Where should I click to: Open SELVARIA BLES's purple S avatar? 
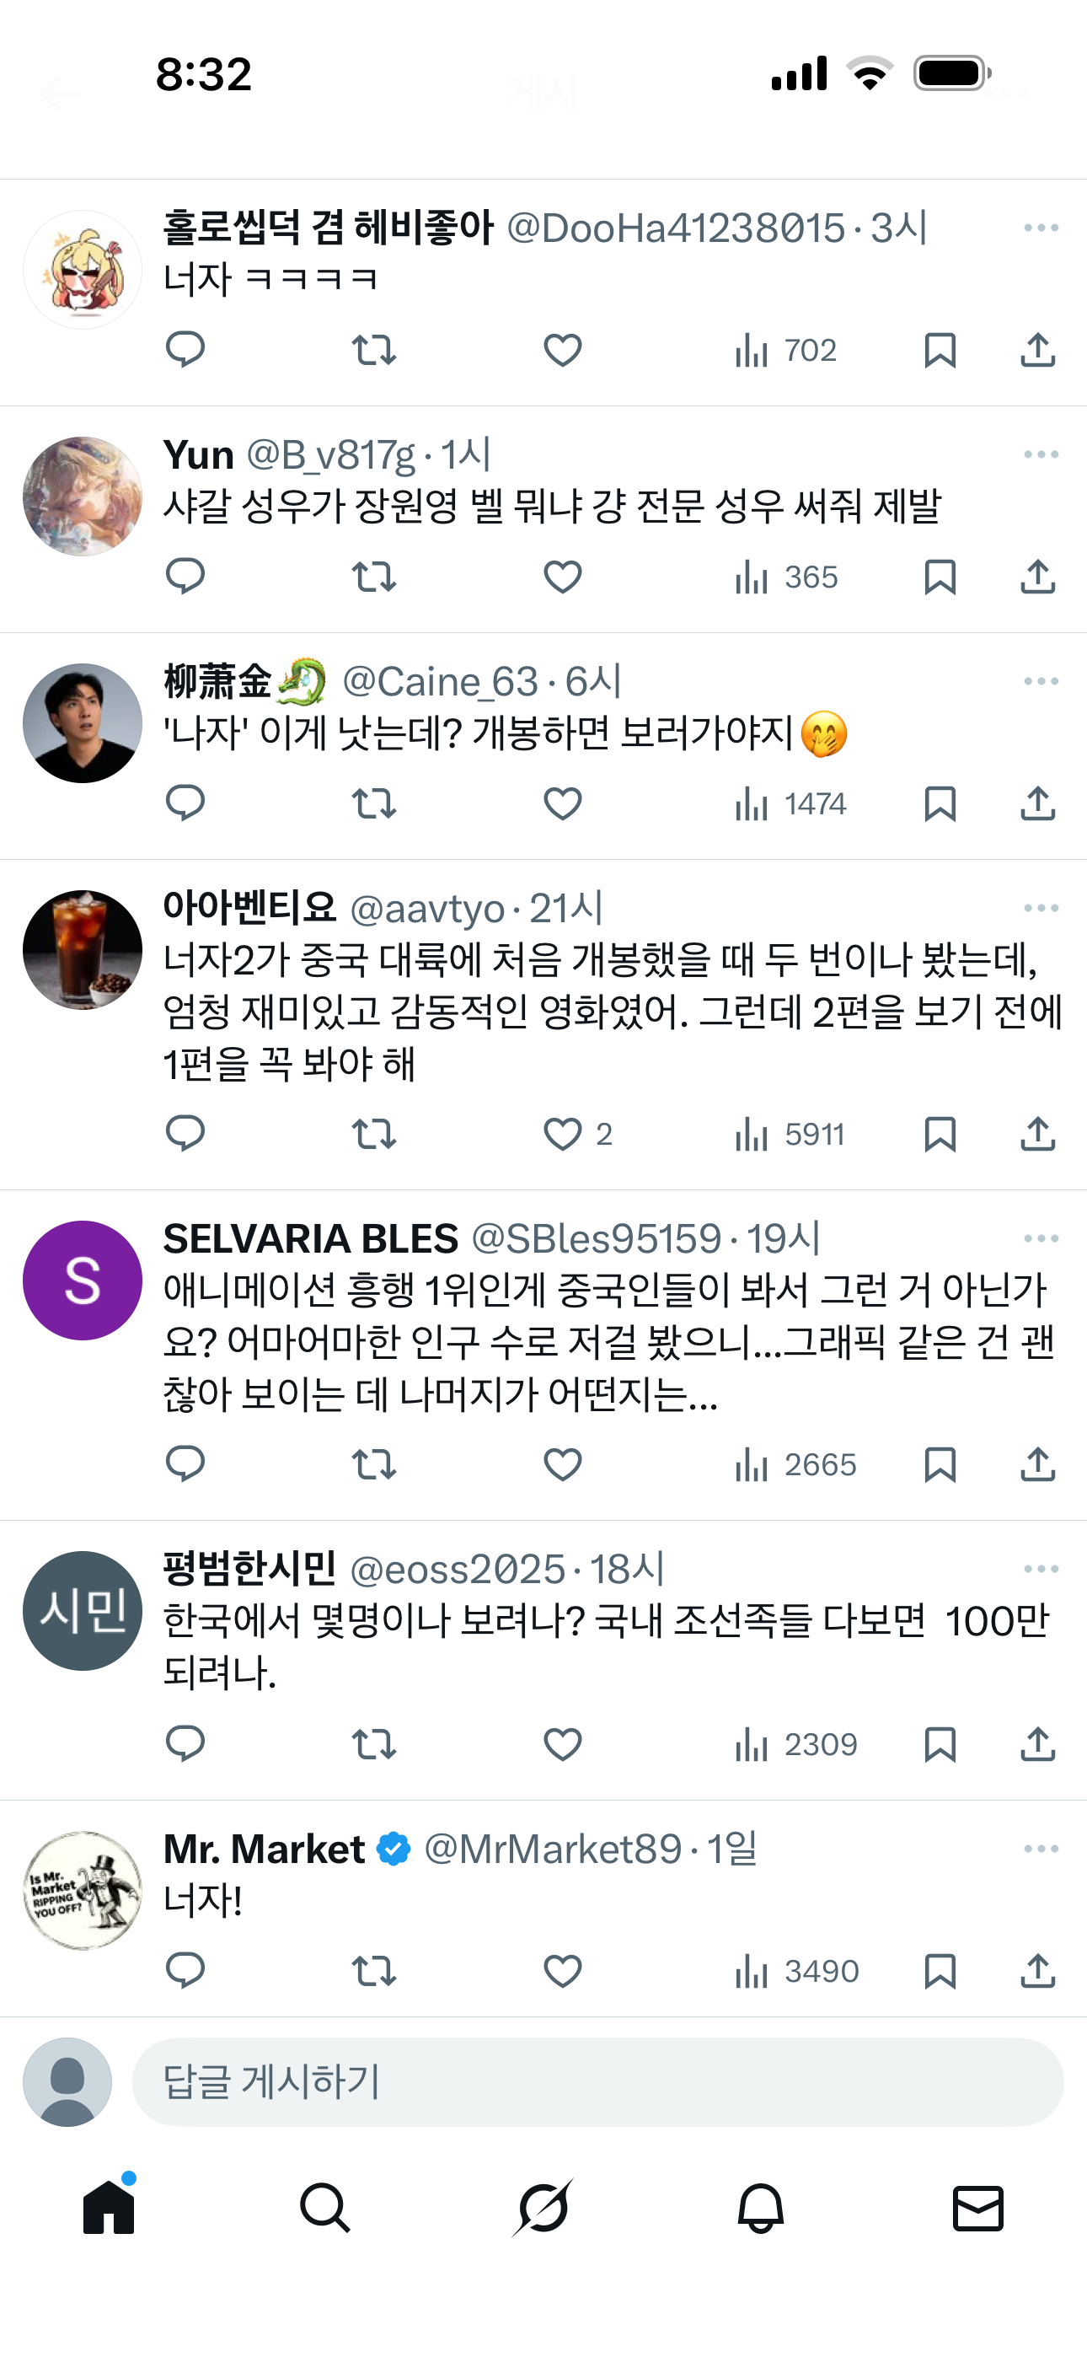(x=83, y=1280)
